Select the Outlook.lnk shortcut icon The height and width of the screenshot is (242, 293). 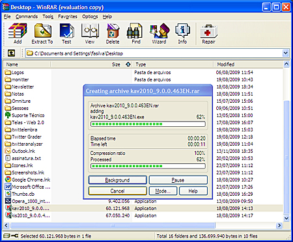click(x=8, y=151)
